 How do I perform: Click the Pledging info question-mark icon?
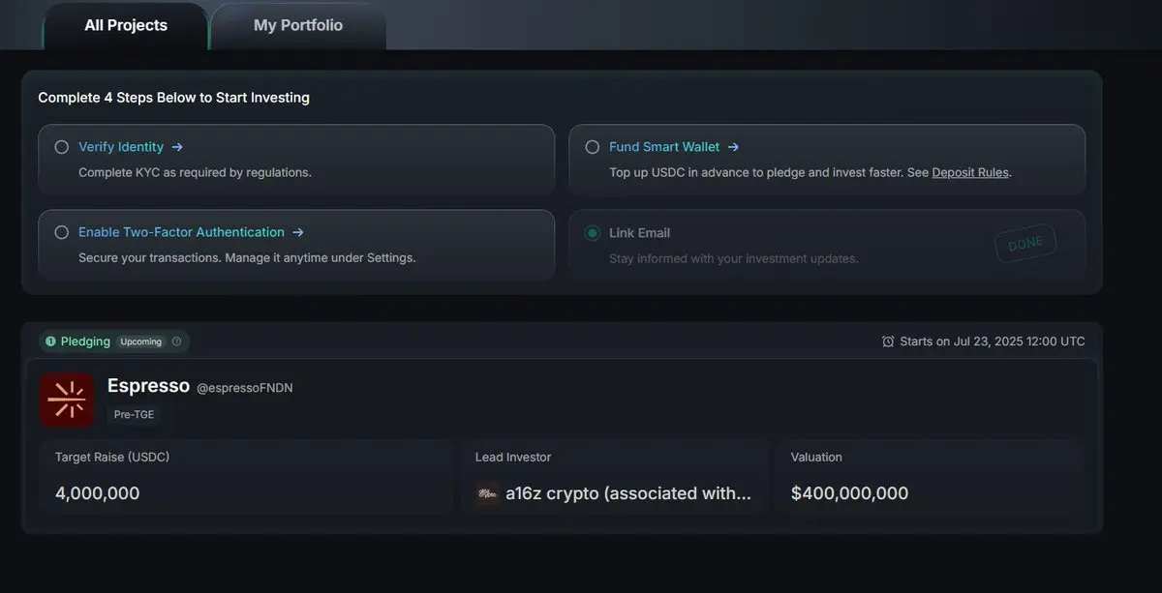click(x=176, y=341)
